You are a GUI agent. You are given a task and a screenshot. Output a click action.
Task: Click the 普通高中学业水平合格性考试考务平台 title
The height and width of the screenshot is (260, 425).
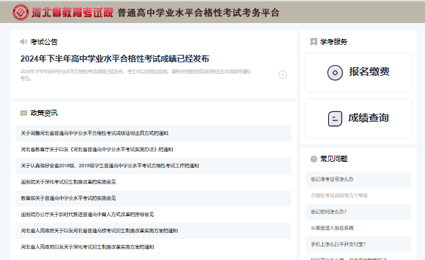click(199, 13)
